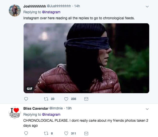Open the Joshhhhhhhh display name
This screenshot has height=137, width=158.
(x=35, y=6)
